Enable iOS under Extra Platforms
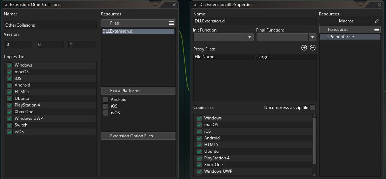This screenshot has width=386, height=179. (106, 106)
